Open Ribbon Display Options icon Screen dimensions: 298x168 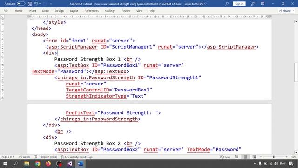(x=263, y=4)
